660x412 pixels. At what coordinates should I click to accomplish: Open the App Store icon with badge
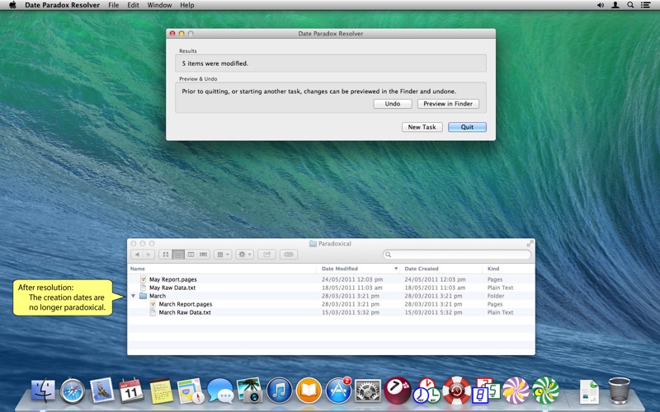[338, 391]
